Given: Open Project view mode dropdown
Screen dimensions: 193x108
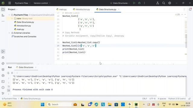Looking at the screenshot, I should pyautogui.click(x=13, y=9).
